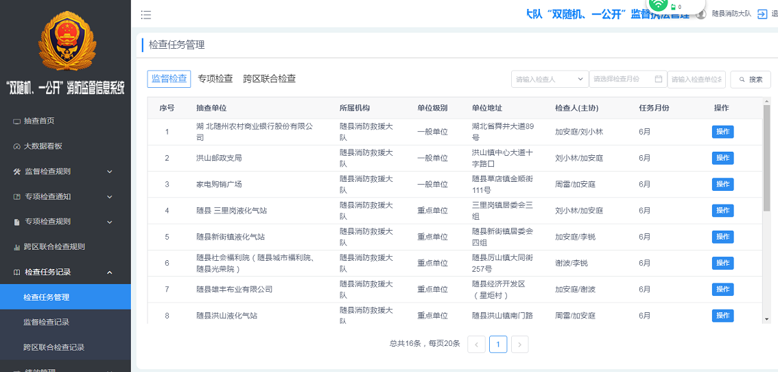Collapse 检查任务记录 submenu chevron
Viewport: 778px width, 372px height.
110,272
